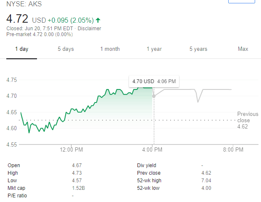Click the NYSE: AKS ticker heading
This screenshot has width=261, height=202.
24,5
